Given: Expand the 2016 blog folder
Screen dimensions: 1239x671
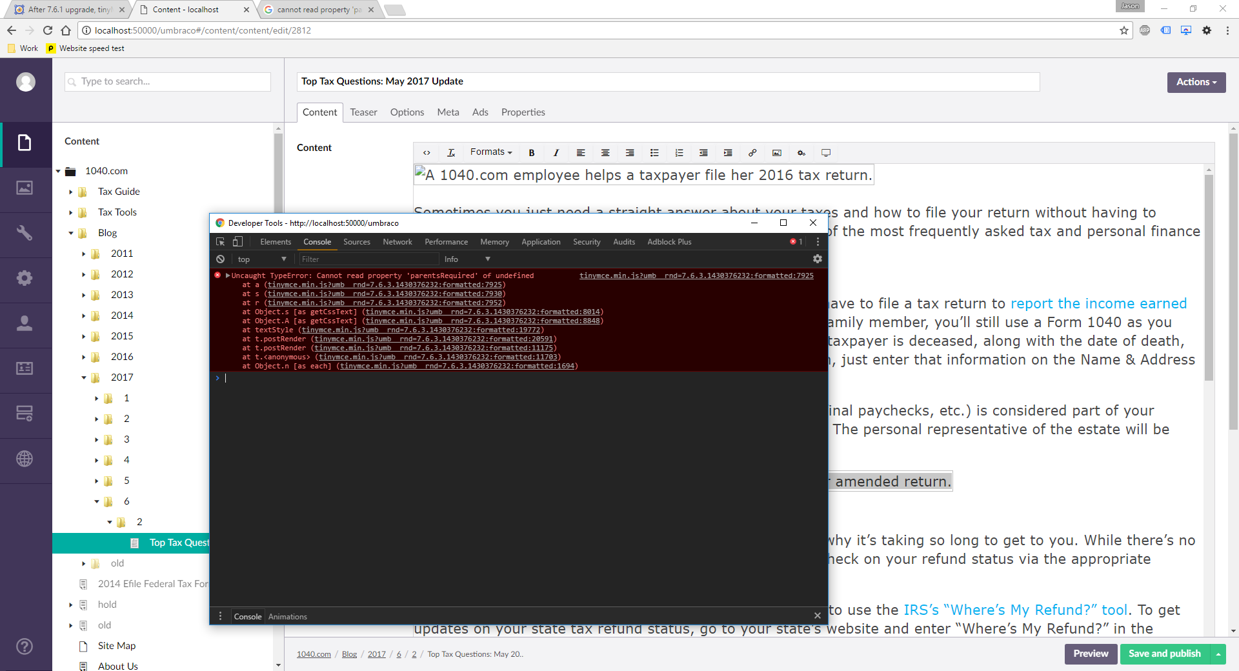Looking at the screenshot, I should (84, 357).
